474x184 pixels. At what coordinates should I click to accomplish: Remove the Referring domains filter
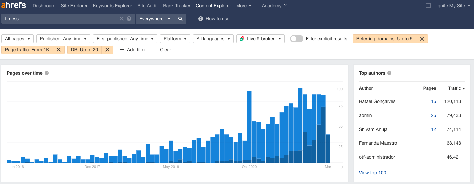pos(422,39)
